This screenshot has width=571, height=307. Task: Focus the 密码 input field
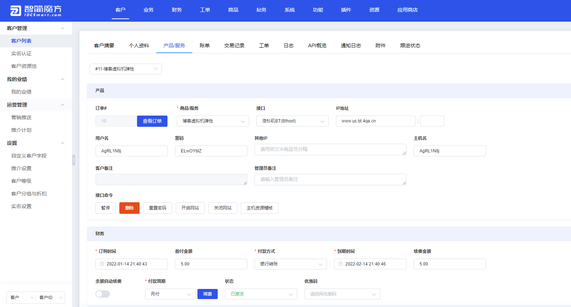[211, 151]
